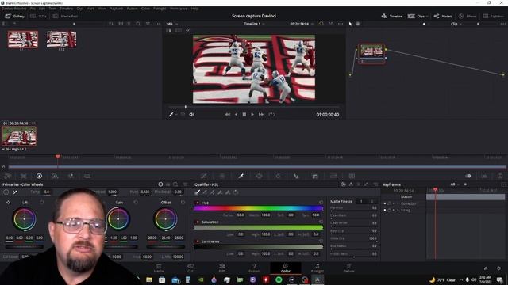The height and width of the screenshot is (285, 508).
Task: Select the qualifier picker eyedropper tool
Action: pos(198,192)
